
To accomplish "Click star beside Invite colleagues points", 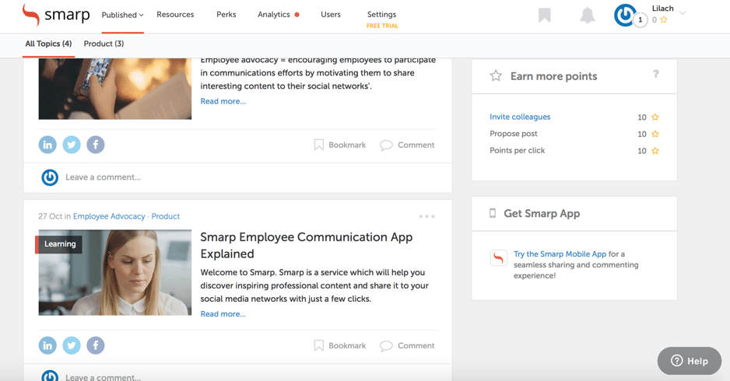I will [655, 117].
